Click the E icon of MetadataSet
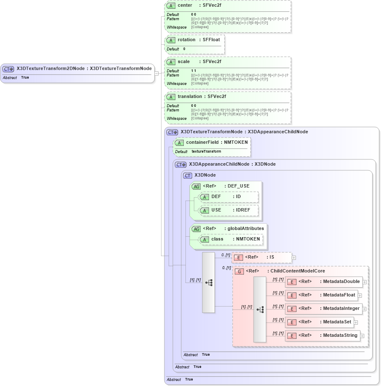381x386 pixels. click(x=292, y=323)
